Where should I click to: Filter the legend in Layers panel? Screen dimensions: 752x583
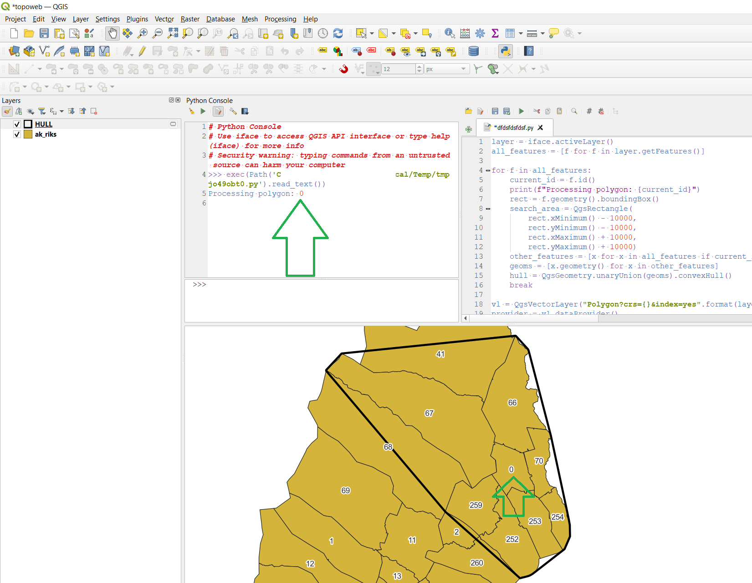42,111
